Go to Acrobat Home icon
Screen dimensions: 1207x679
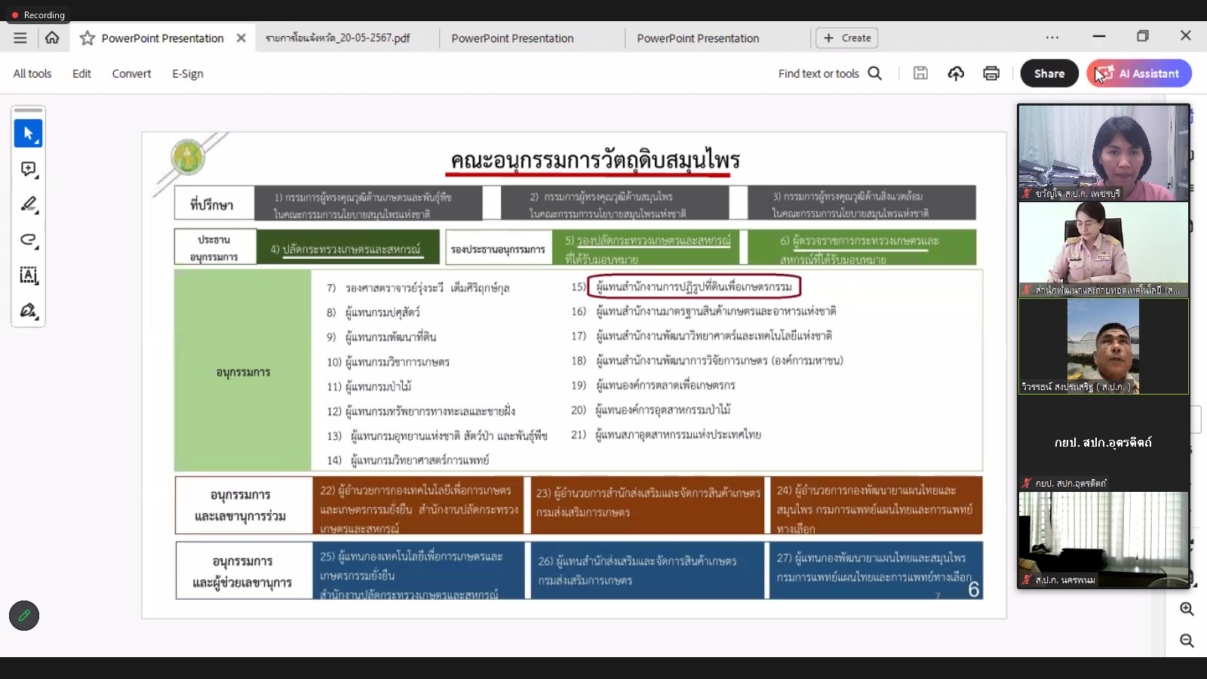[52, 38]
